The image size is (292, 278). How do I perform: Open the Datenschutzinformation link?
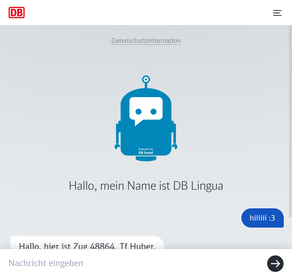click(146, 41)
